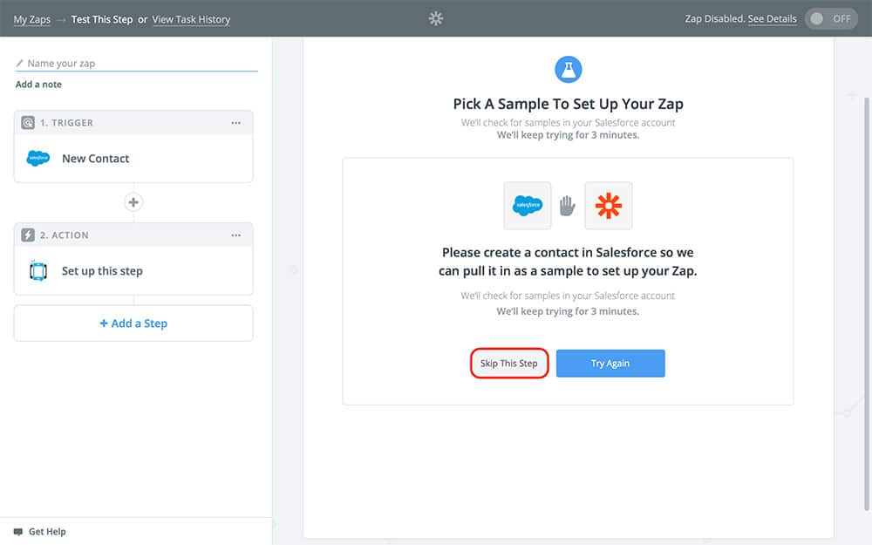Click the orange Zapier asterisk tile

point(609,206)
